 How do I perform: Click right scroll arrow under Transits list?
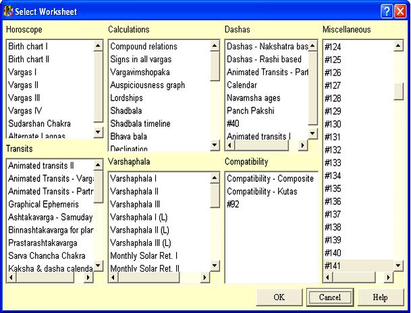(88, 277)
